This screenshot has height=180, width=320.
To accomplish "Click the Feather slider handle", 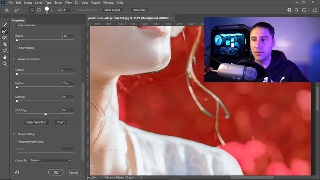I will pyautogui.click(x=17, y=87).
